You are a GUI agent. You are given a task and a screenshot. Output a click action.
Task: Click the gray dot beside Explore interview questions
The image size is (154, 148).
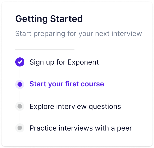20,106
